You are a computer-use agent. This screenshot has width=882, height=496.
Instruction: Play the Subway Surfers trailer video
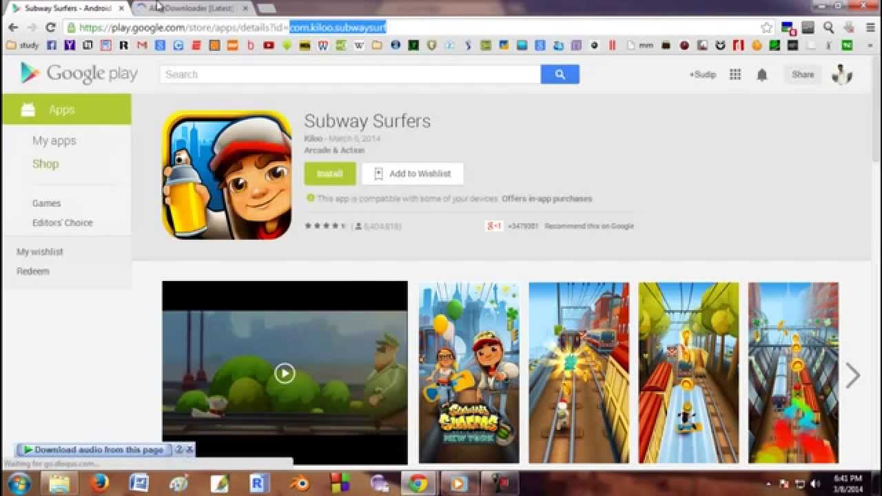coord(285,373)
